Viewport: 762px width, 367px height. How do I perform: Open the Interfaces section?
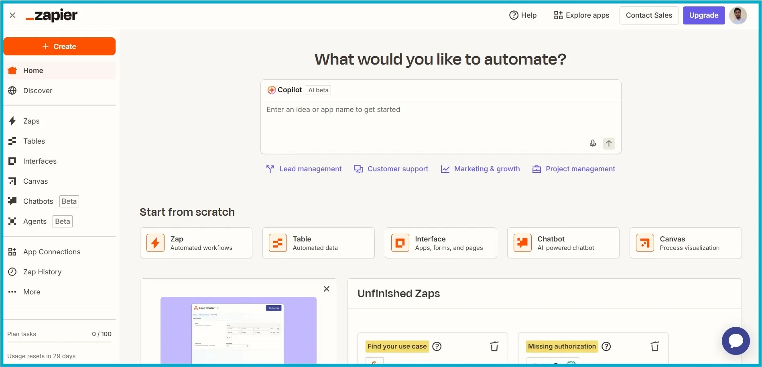(x=39, y=161)
